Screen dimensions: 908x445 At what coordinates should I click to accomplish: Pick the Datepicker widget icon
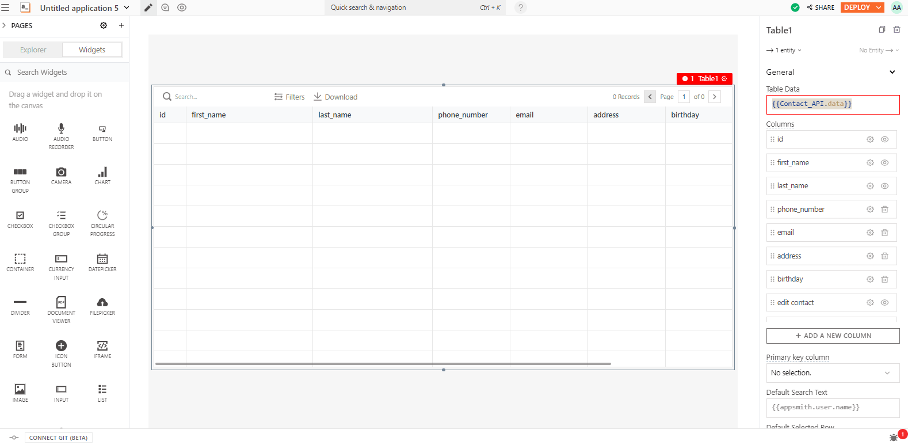click(x=102, y=259)
